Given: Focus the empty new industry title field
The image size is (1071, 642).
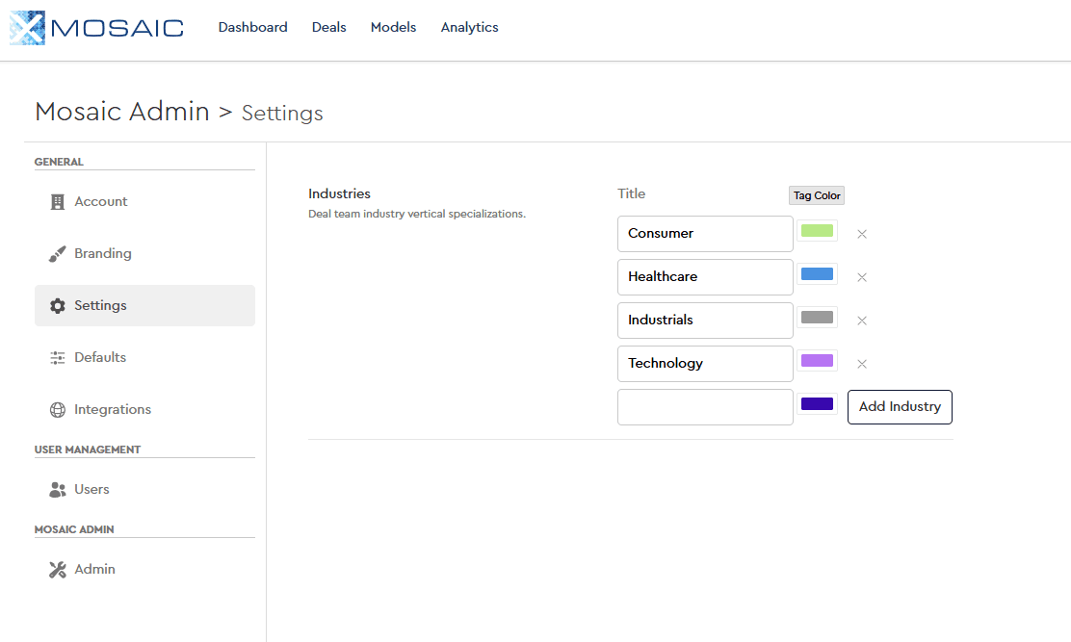Looking at the screenshot, I should [705, 407].
